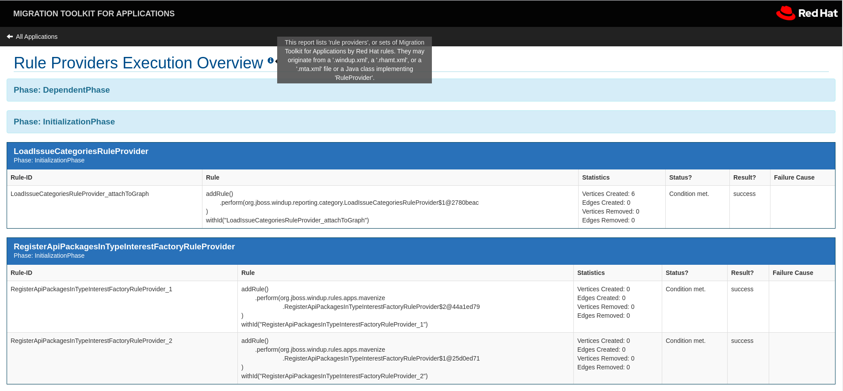Image resolution: width=843 pixels, height=391 pixels.
Task: Click Status? header in RegisterApiPackages table
Action: pos(677,273)
